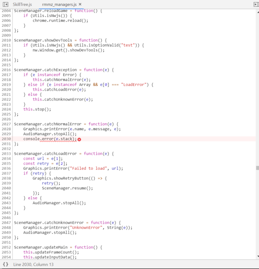Click 'nw.Window.get().showDevTools();' line

coord(69,50)
